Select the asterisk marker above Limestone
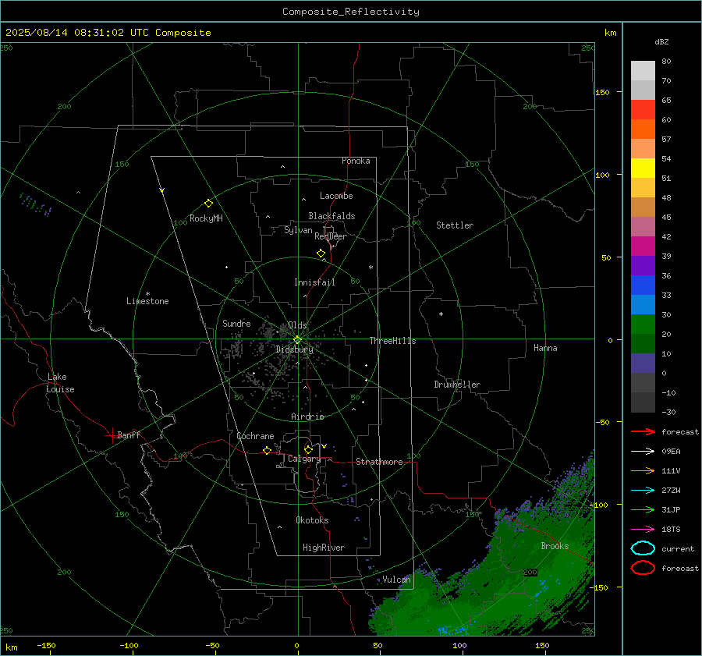The image size is (702, 656). point(147,294)
